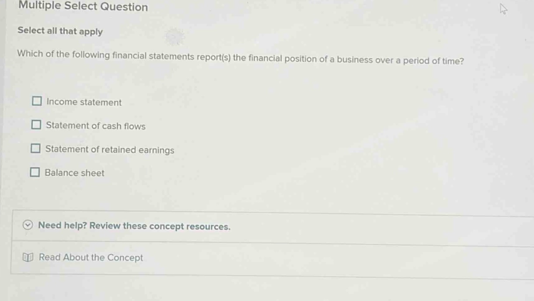Image resolution: width=534 pixels, height=301 pixels.
Task: Click Need help? Review these concept resources
Action: (x=136, y=225)
